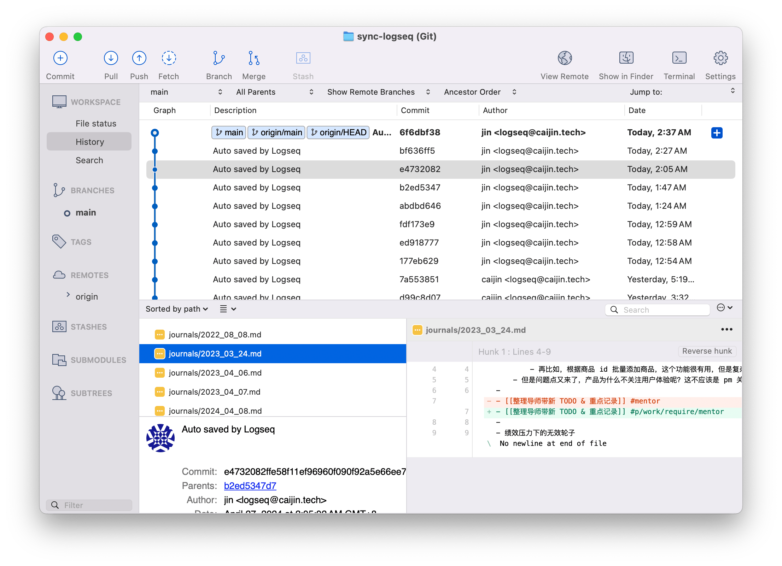Expand the origin remote in sidebar
The height and width of the screenshot is (566, 782).
click(68, 295)
